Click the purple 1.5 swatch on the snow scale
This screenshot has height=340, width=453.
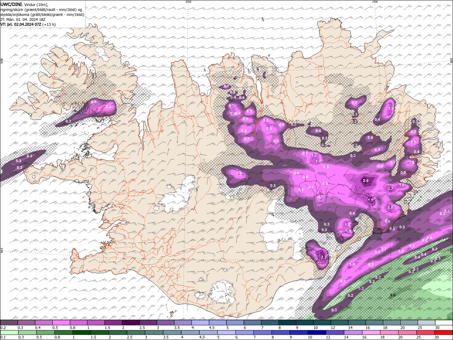113,323
